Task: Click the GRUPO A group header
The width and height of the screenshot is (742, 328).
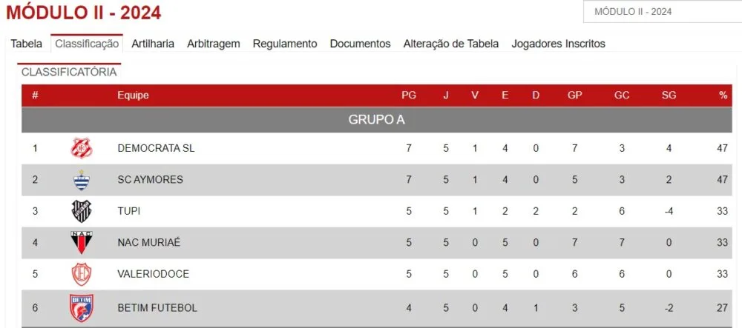Action: point(377,120)
